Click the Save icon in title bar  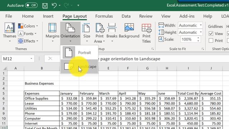45,6
